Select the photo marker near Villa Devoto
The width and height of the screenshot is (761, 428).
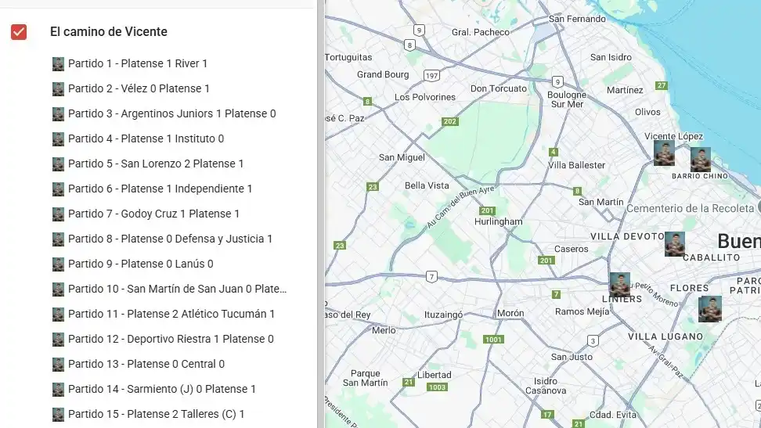[x=675, y=243]
